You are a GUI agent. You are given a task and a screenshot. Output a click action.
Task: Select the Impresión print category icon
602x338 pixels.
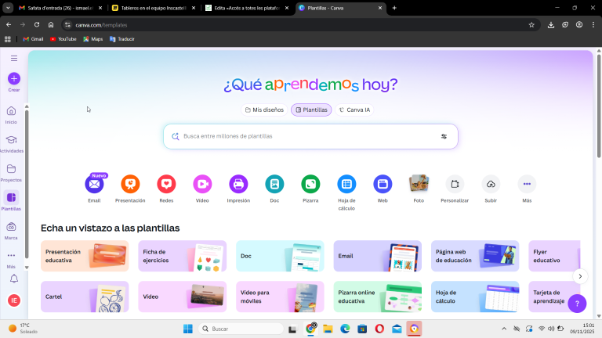[238, 184]
